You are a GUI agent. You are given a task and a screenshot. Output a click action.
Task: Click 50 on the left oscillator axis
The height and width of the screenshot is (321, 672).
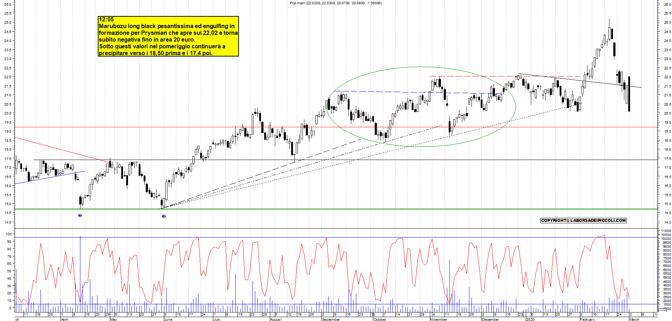point(9,271)
